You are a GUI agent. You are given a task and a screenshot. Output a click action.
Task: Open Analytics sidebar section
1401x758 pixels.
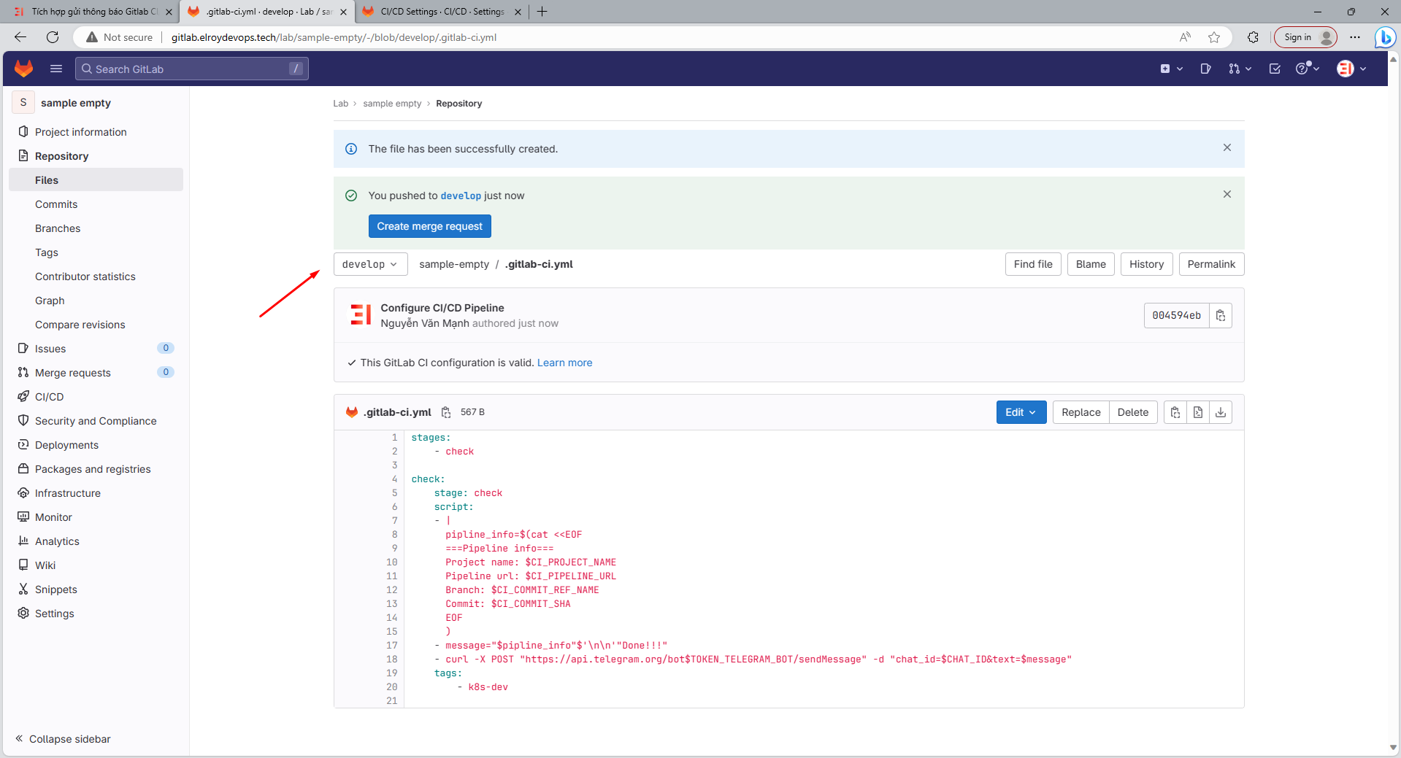96,541
